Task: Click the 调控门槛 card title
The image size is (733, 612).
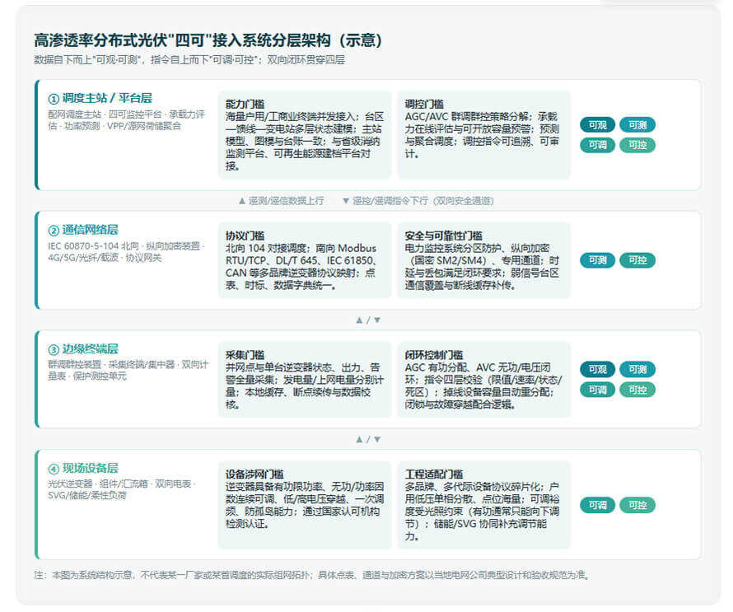Action: point(424,105)
